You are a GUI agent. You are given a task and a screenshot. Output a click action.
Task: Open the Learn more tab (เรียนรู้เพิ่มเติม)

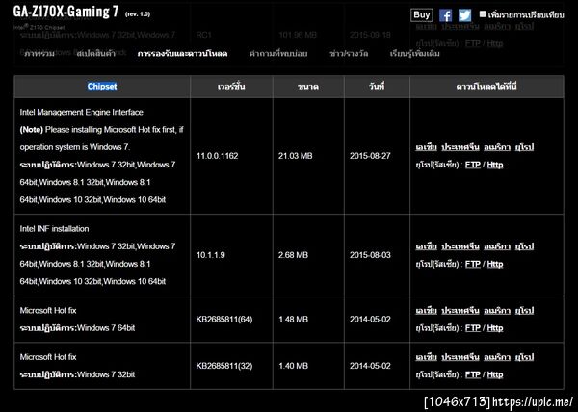(414, 53)
